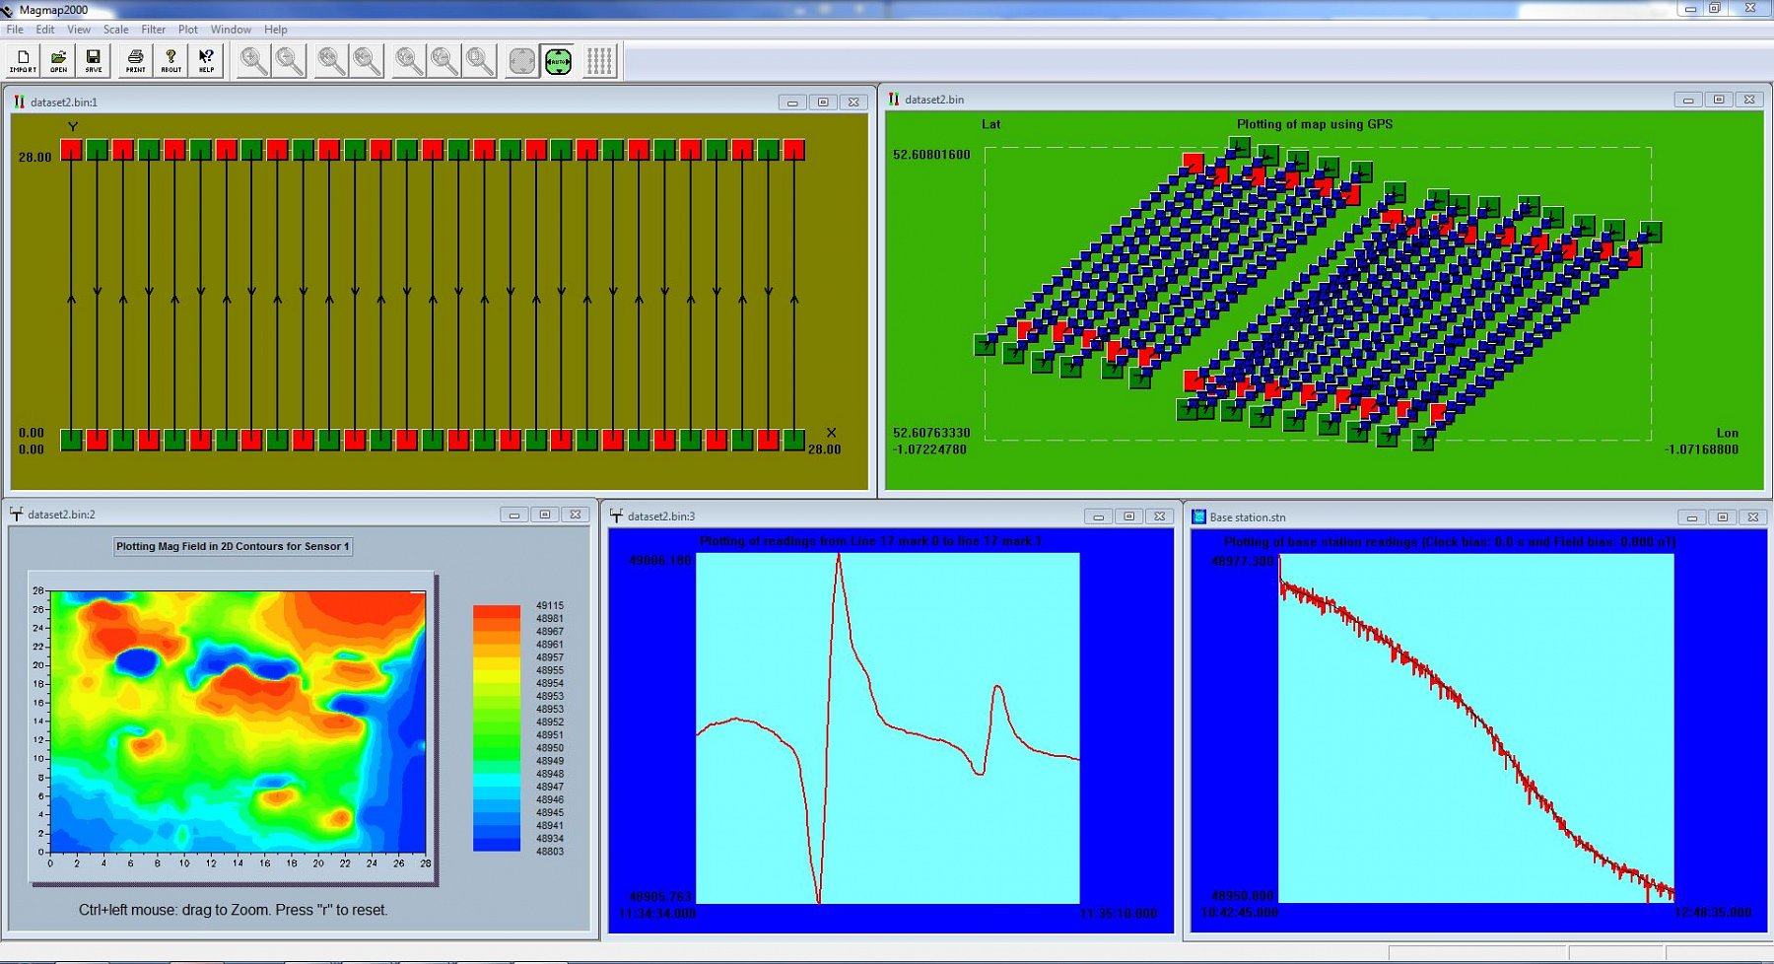Viewport: 1774px width, 964px height.
Task: Click the Help arrow icon
Action: coord(205,59)
